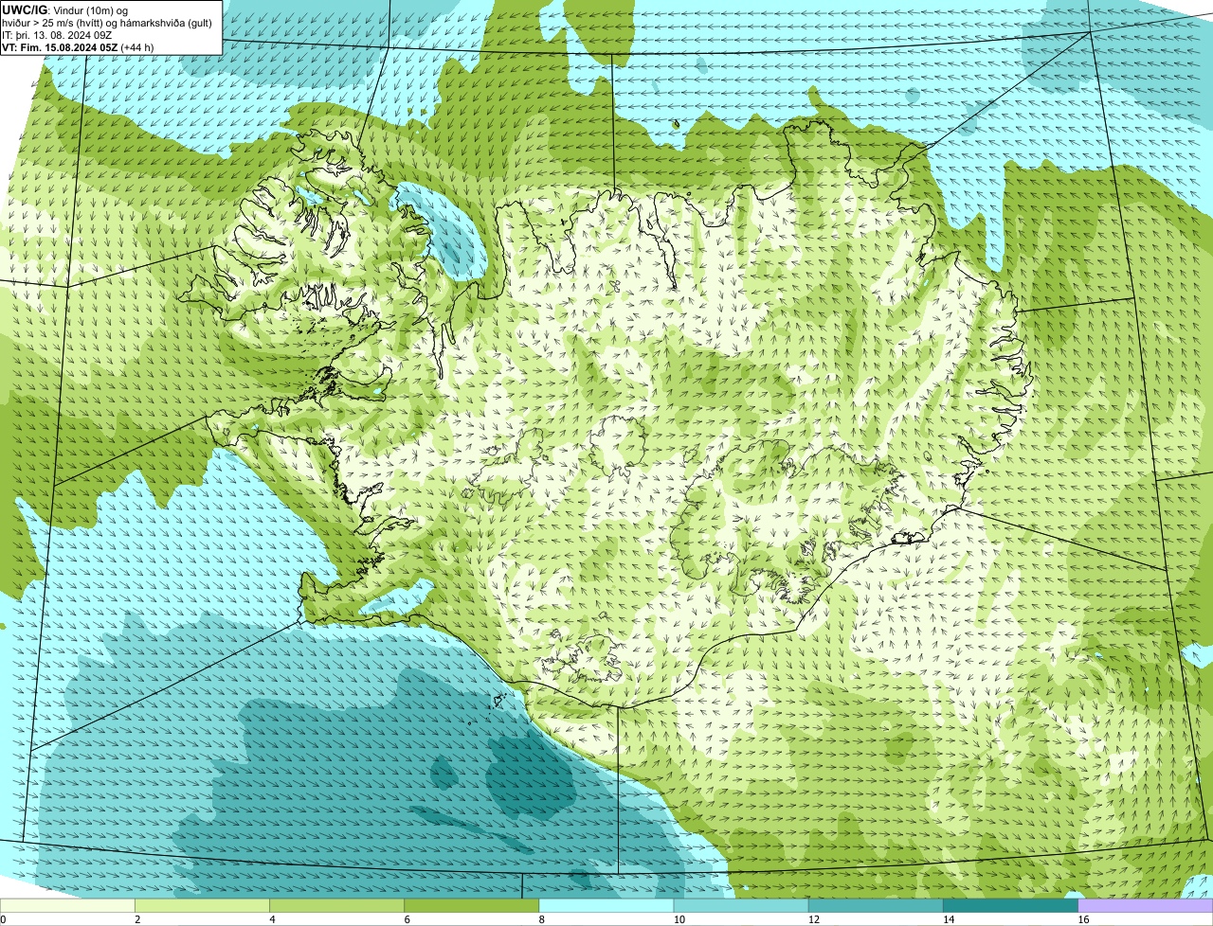Click the "IT: þri. 13. 08. 2024 09Z" line
Screen dimensions: 1213x926
tap(59, 34)
